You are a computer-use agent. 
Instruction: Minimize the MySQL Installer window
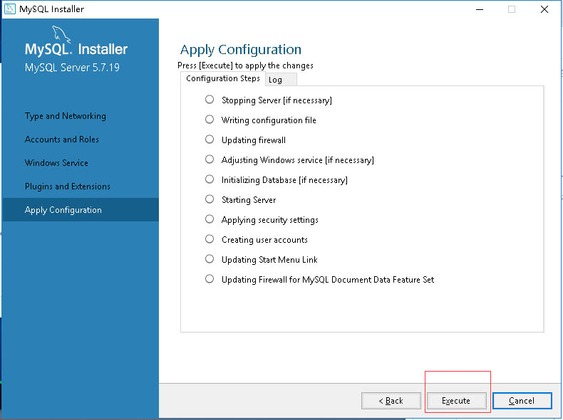[480, 9]
